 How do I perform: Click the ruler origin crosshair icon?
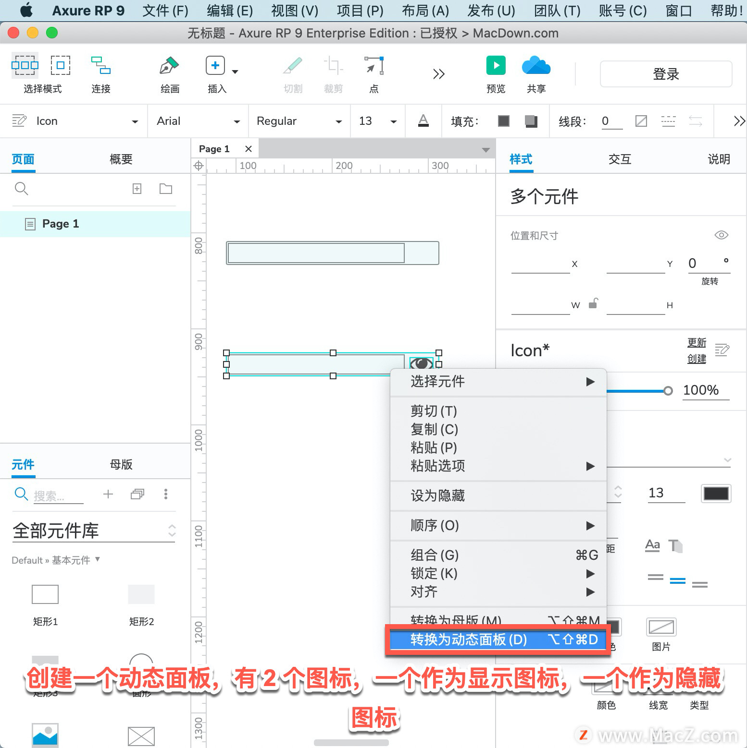tap(199, 166)
